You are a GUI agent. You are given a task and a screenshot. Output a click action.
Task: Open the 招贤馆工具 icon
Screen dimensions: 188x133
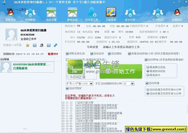[92, 13]
